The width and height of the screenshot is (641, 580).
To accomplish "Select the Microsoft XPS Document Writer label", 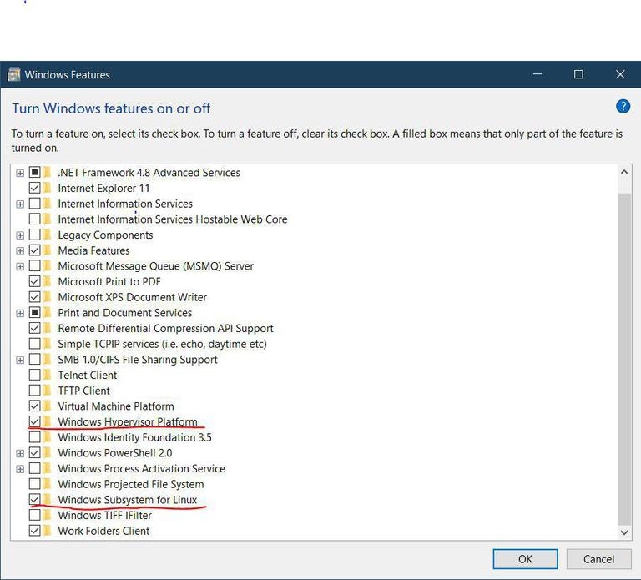I will pos(132,297).
